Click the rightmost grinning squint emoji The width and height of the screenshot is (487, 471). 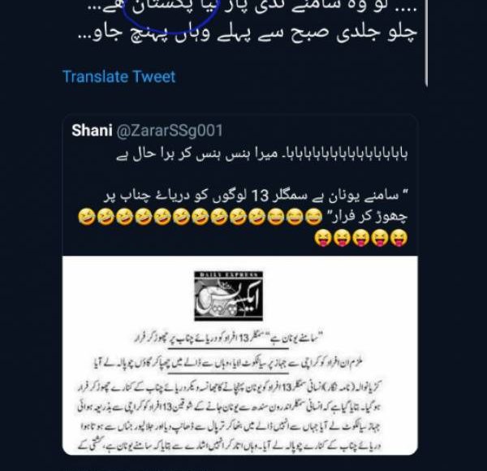(x=313, y=217)
